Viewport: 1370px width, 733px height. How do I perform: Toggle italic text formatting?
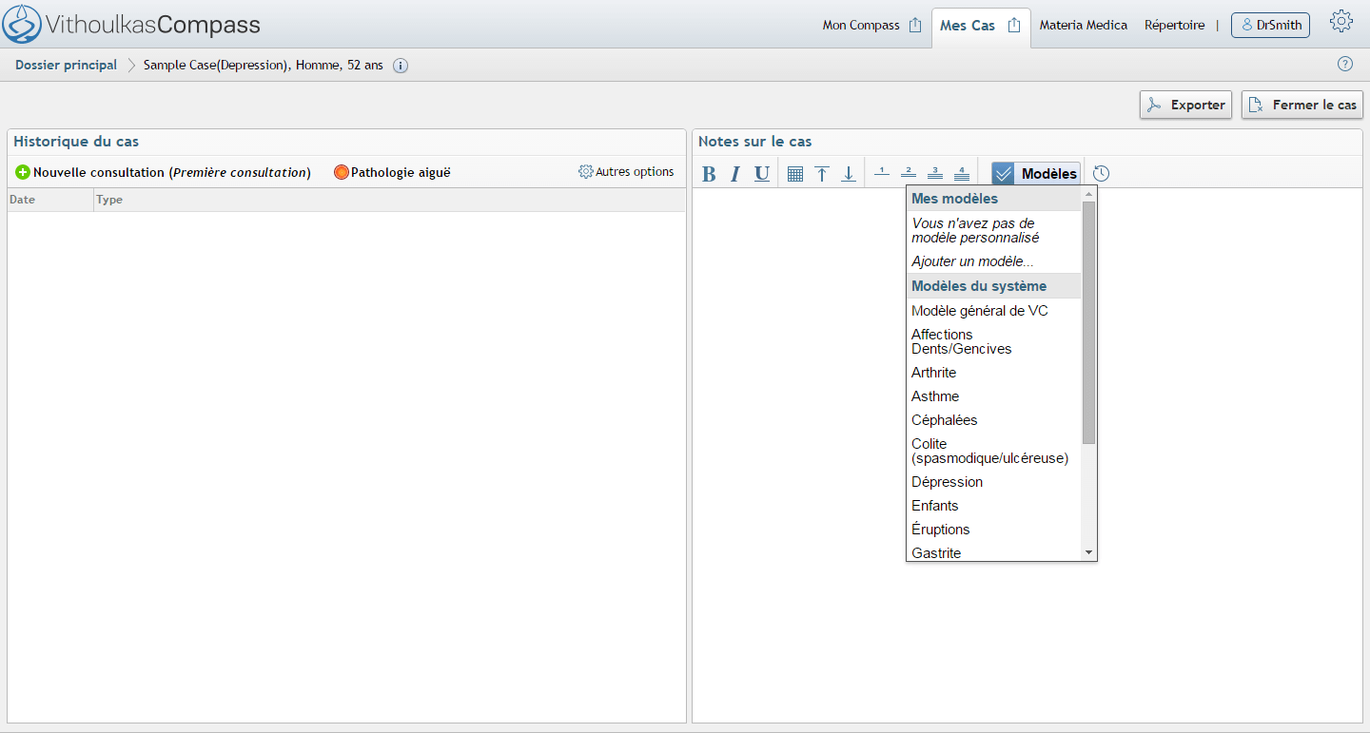(735, 174)
